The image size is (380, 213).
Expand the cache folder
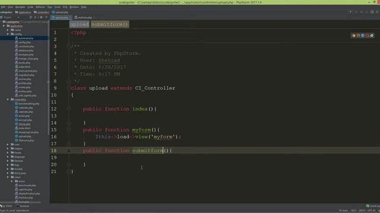pos(8,30)
